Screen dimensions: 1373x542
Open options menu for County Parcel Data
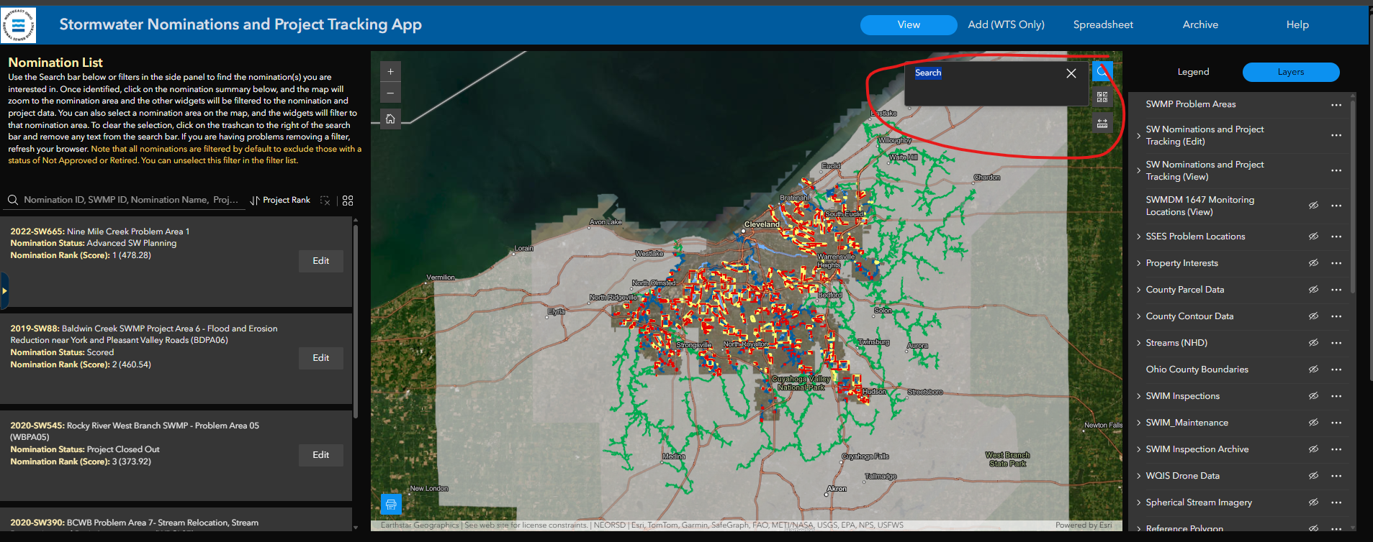click(x=1336, y=290)
